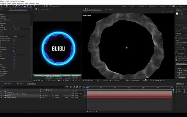Switch to the Small Screen workspace
The width and height of the screenshot is (187, 117).
click(x=152, y=6)
